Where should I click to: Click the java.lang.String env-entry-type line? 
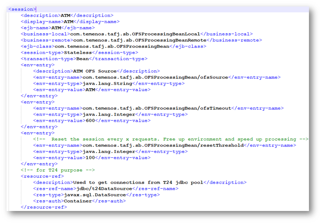[x=109, y=83]
